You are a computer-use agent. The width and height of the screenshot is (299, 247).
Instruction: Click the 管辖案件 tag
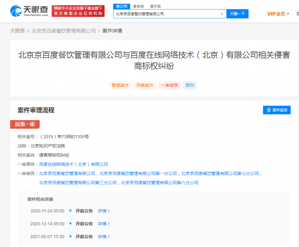pos(120,85)
